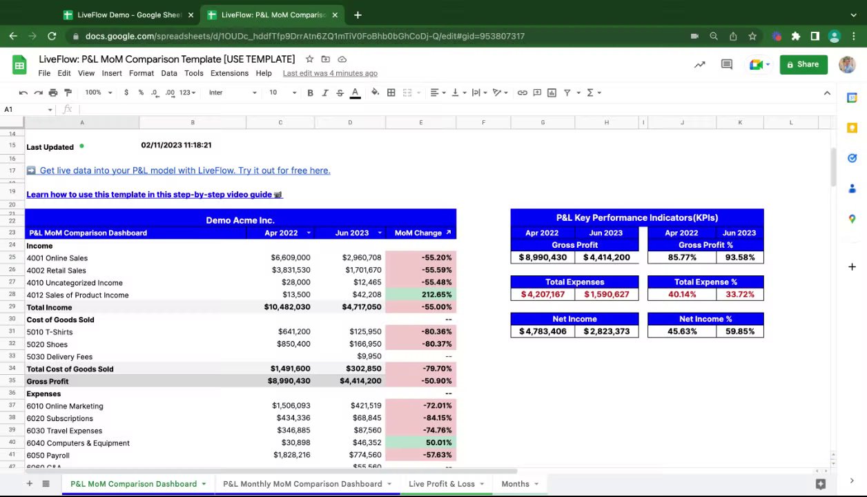Open the Edit menu
The height and width of the screenshot is (497, 867).
tap(64, 73)
